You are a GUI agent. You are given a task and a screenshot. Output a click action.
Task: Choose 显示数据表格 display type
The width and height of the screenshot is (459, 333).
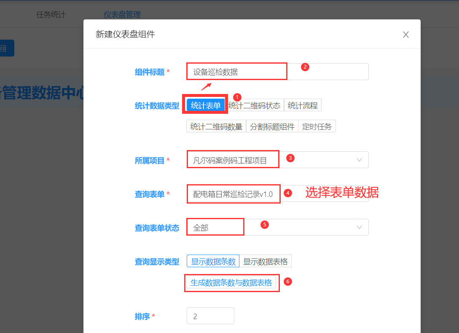tap(266, 261)
